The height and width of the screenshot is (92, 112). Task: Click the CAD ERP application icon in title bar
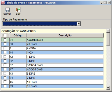coord(3,3)
